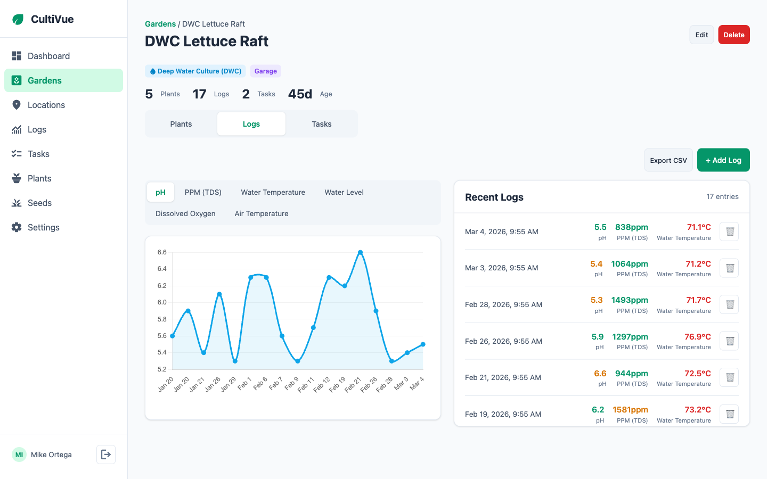
Task: Go to Locations via the pin icon
Action: pyautogui.click(x=17, y=105)
